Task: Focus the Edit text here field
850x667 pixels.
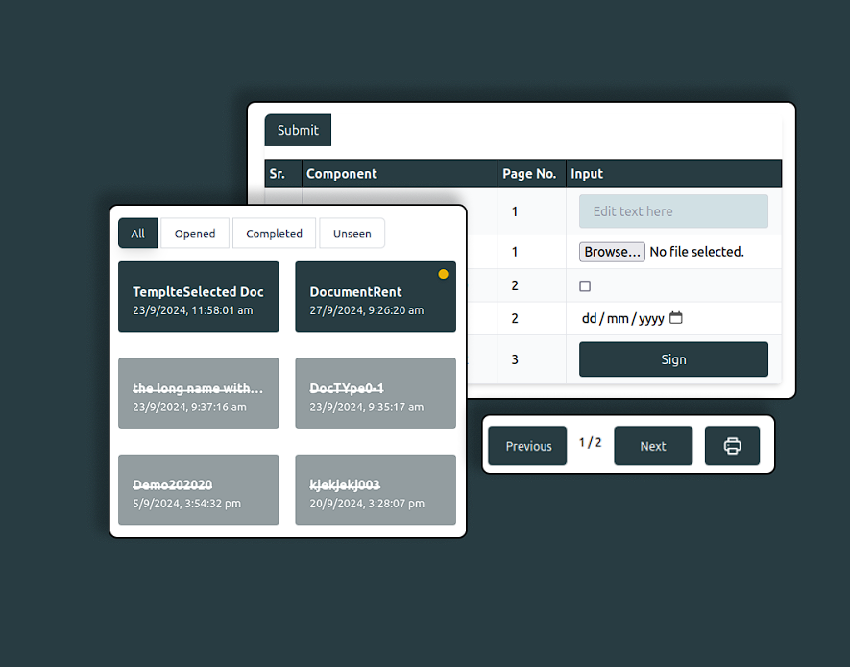Action: (x=673, y=210)
